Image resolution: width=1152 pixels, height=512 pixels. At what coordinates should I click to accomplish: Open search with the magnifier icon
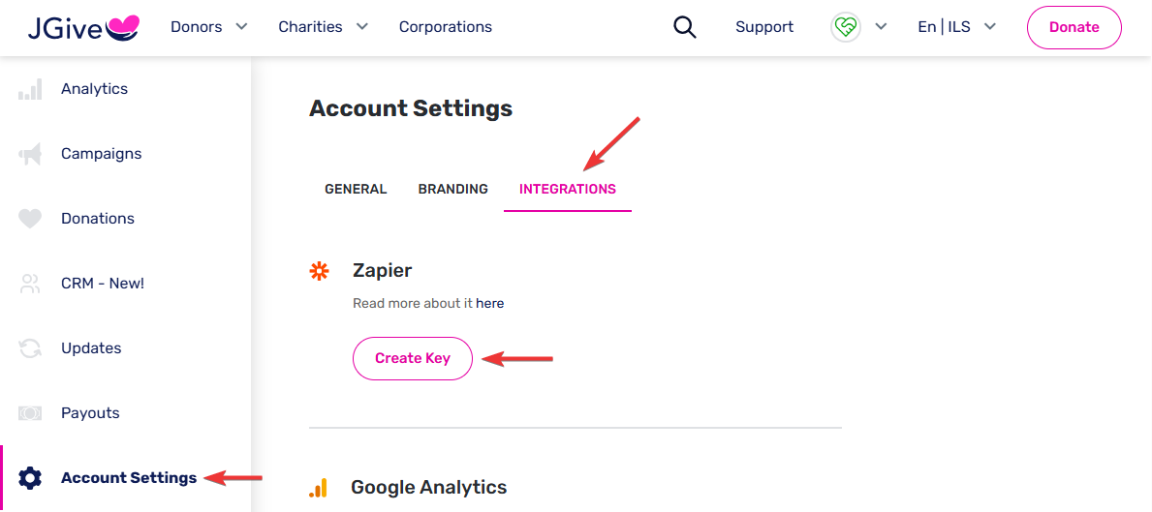pos(685,27)
